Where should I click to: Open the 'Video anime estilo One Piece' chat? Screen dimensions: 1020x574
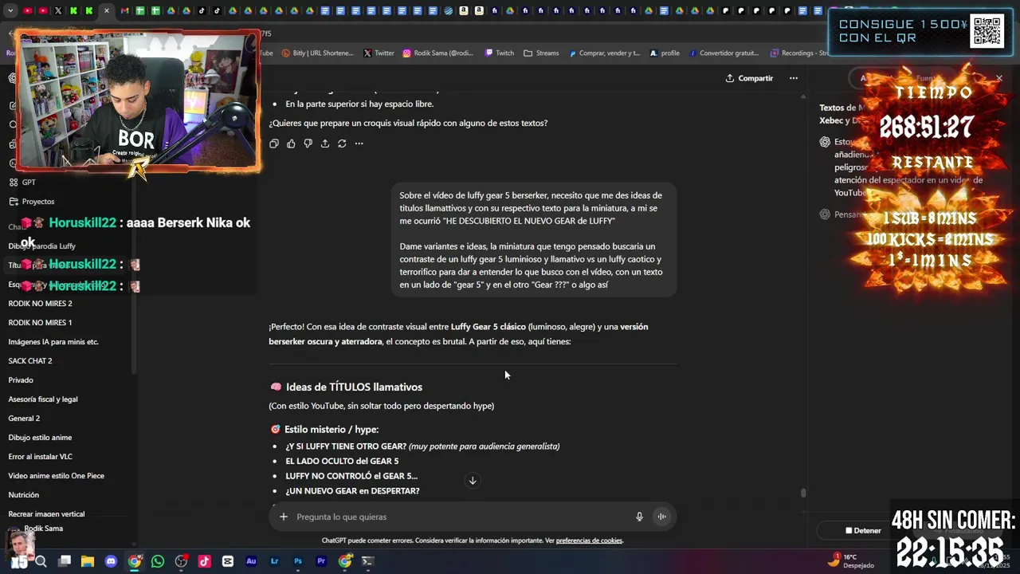click(56, 476)
